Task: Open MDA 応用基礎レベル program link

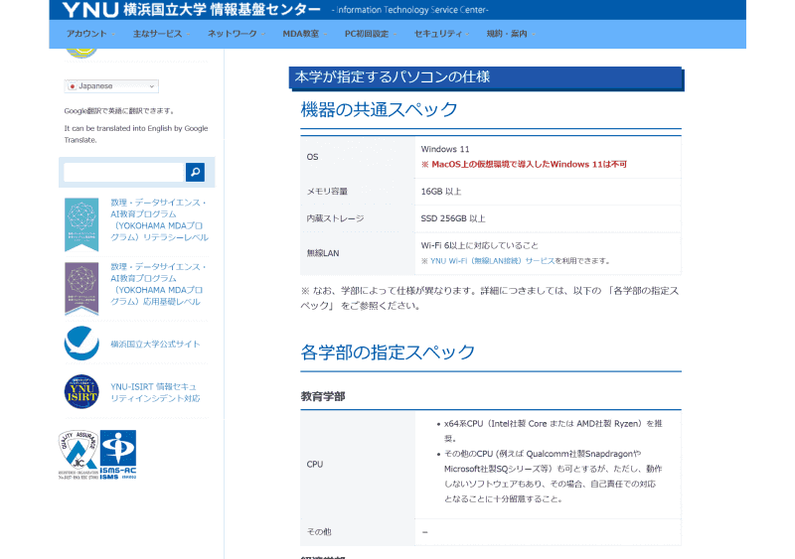Action: [158, 284]
